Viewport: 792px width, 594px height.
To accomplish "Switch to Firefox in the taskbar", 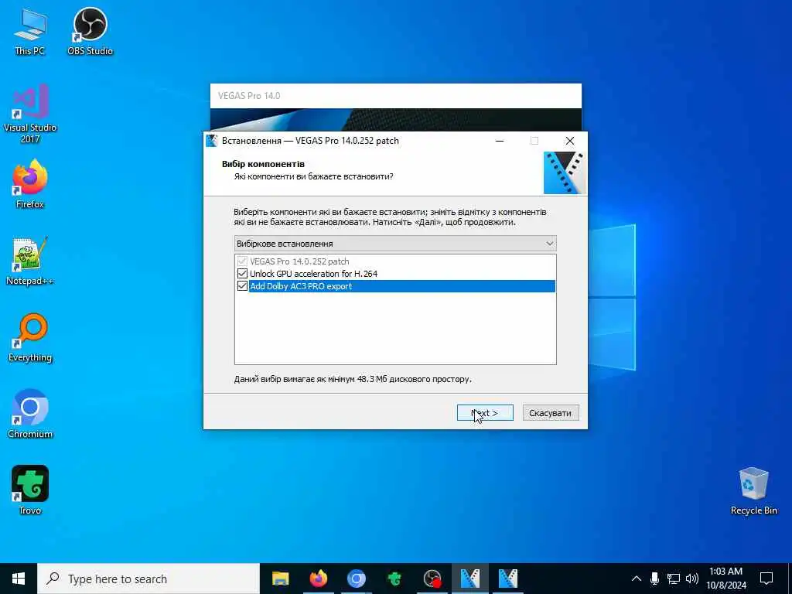I will point(318,579).
